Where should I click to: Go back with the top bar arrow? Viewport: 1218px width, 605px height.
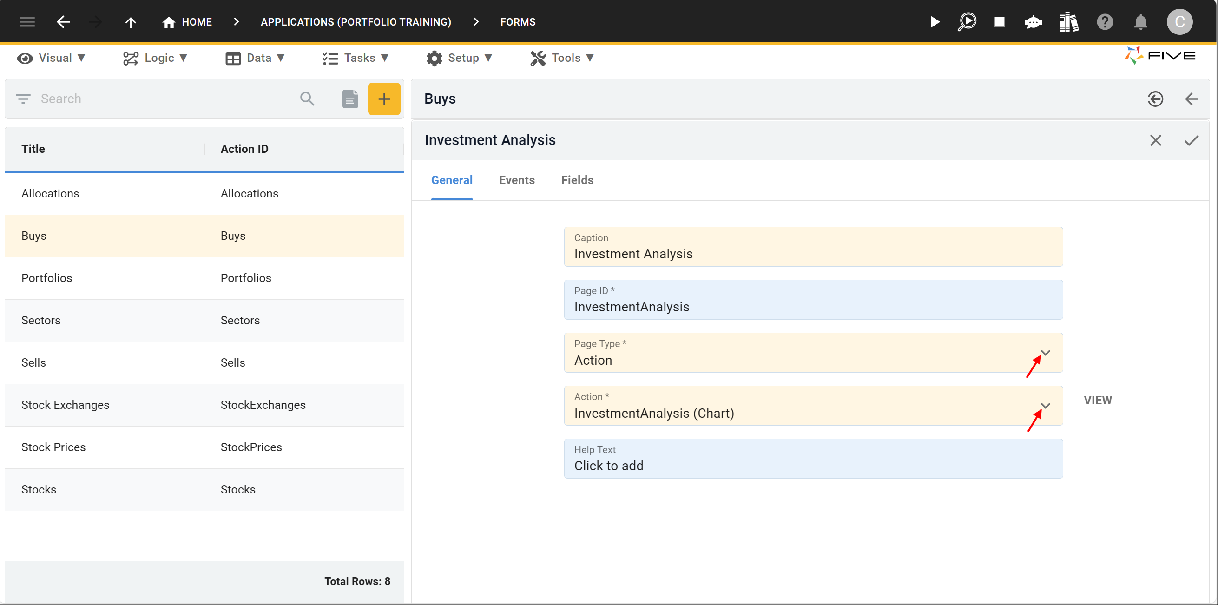tap(63, 22)
